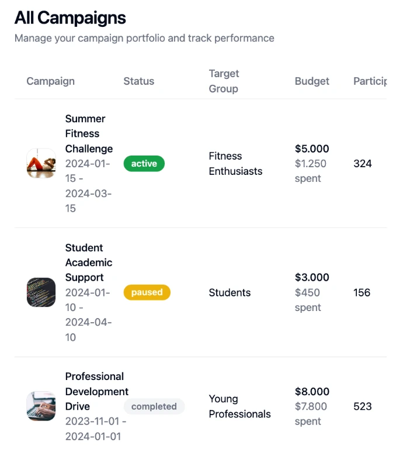The height and width of the screenshot is (449, 403).
Task: Click the $5.000 budget amount
Action: tap(312, 148)
